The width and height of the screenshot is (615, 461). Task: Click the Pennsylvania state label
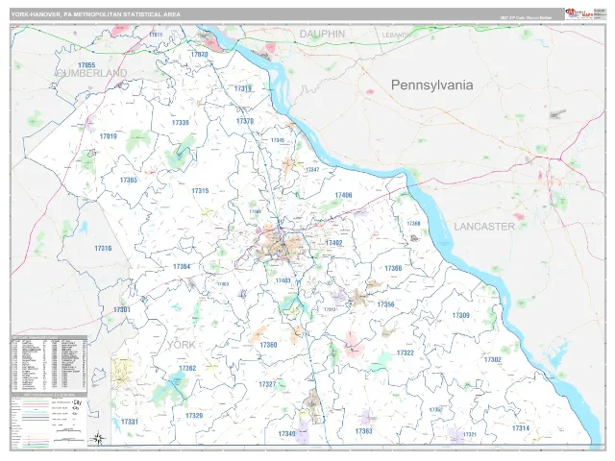(x=431, y=85)
